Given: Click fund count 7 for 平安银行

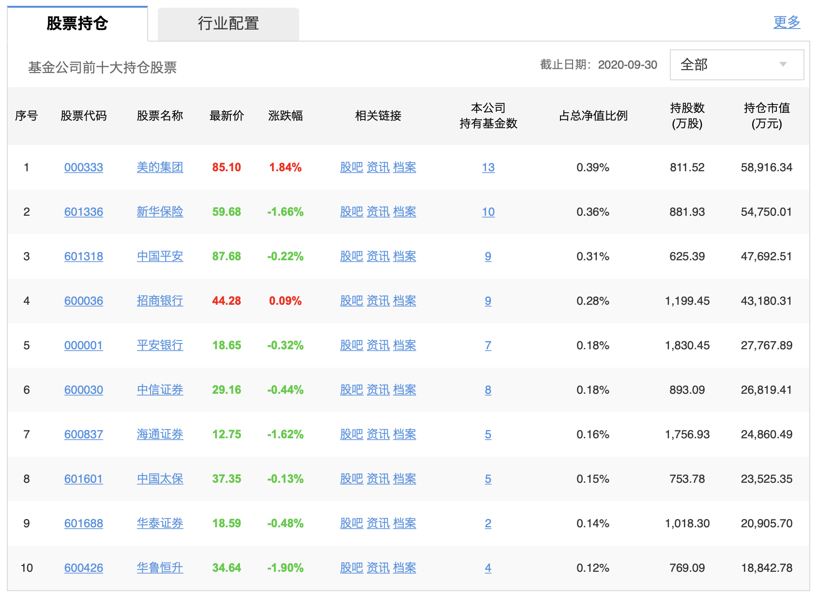Looking at the screenshot, I should (488, 345).
